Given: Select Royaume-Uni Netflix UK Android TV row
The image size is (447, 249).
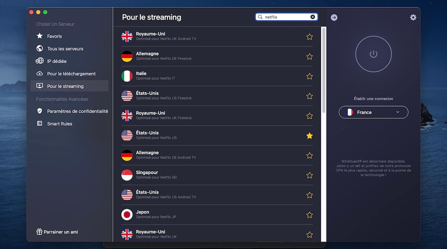Looking at the screenshot, I should pos(217,36).
